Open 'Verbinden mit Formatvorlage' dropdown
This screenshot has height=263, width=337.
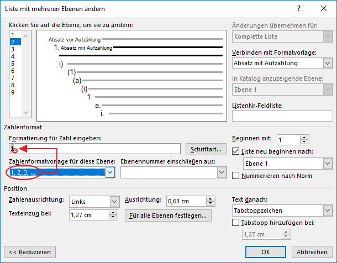(327, 64)
